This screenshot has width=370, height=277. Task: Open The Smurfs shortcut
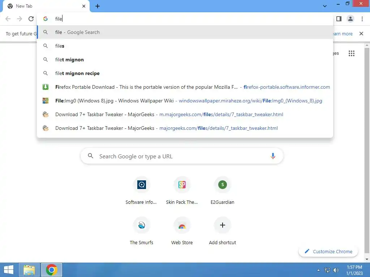[x=141, y=231]
